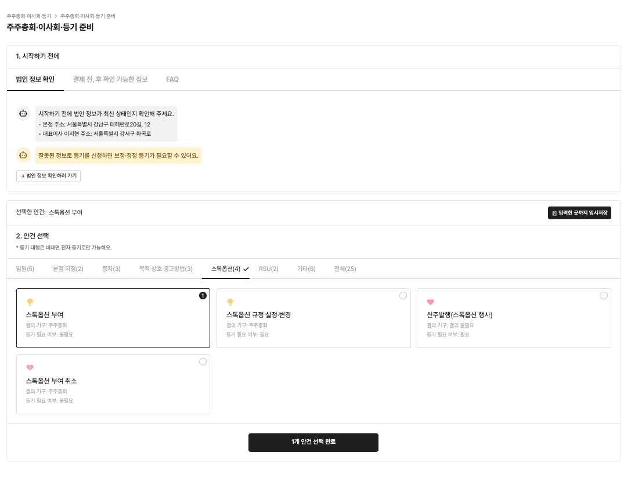
Task: Open 결제 전, 후 확인 가능한 정보 tab
Action: coord(110,79)
